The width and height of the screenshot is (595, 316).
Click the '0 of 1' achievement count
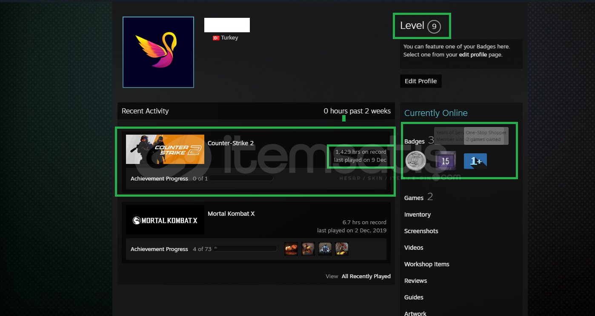(200, 178)
